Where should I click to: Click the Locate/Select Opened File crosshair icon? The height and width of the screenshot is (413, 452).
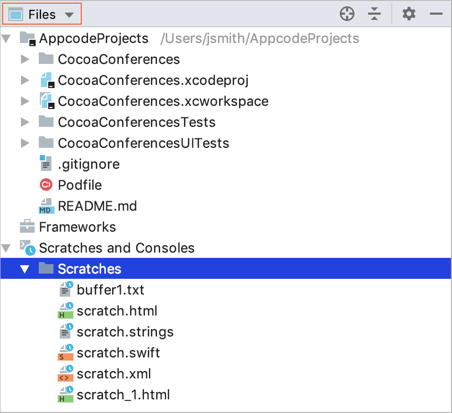(x=347, y=14)
